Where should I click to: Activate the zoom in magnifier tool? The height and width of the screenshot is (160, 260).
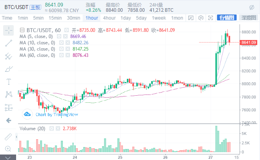pyautogui.click(x=8, y=149)
